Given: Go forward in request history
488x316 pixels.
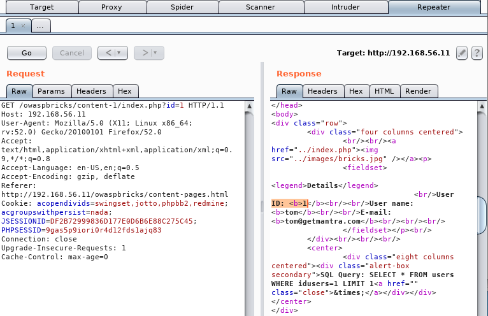Looking at the screenshot, I should 145,53.
